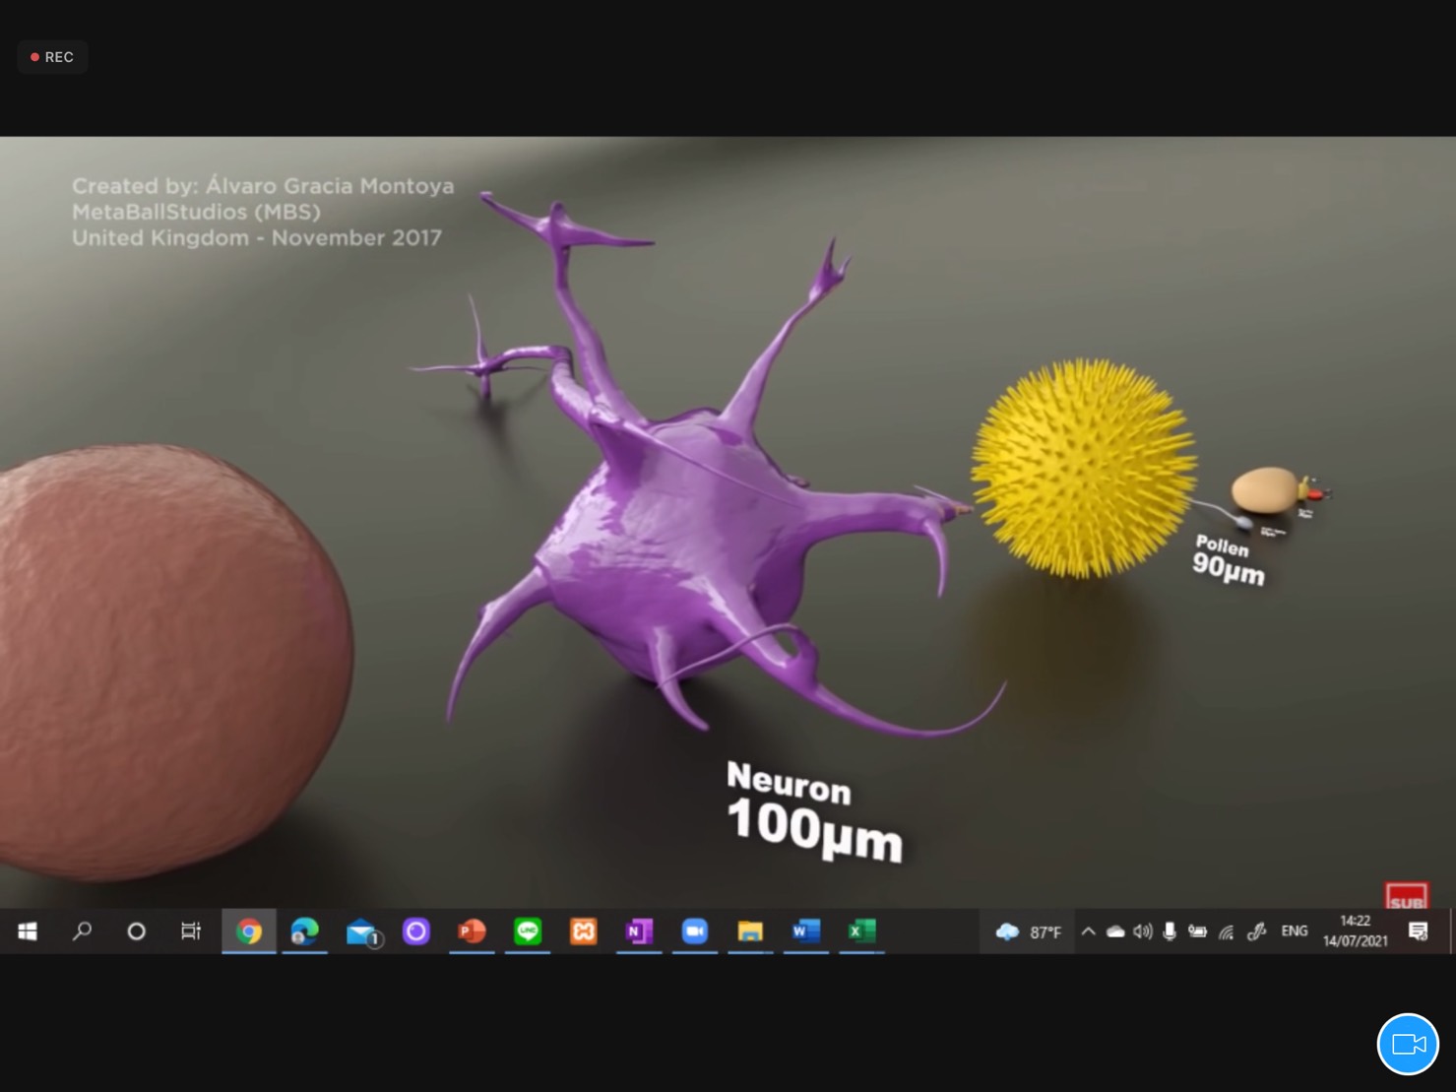Open the Action Center notifications icon
Viewport: 1456px width, 1092px height.
tap(1419, 931)
